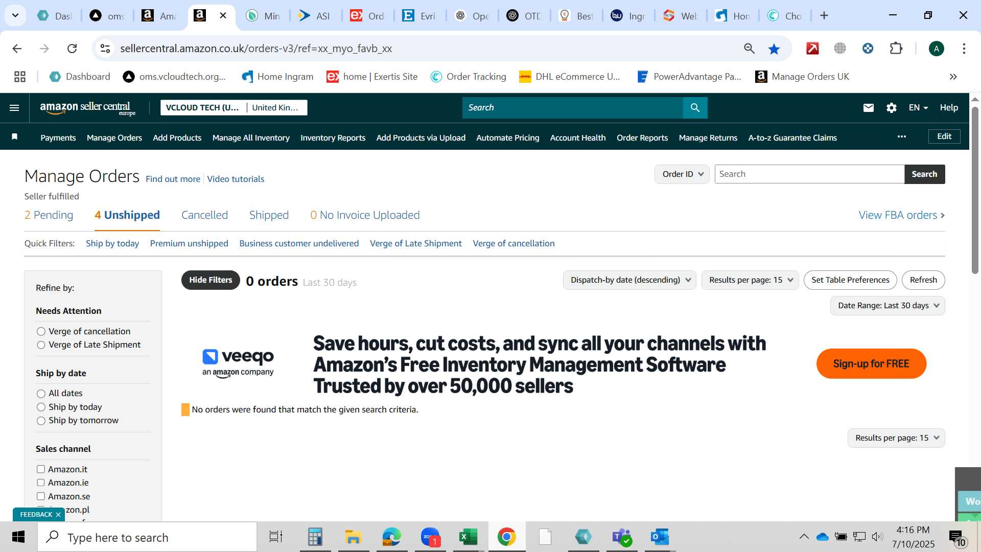981x552 pixels.
Task: Switch to the Pending orders tab
Action: [x=49, y=215]
